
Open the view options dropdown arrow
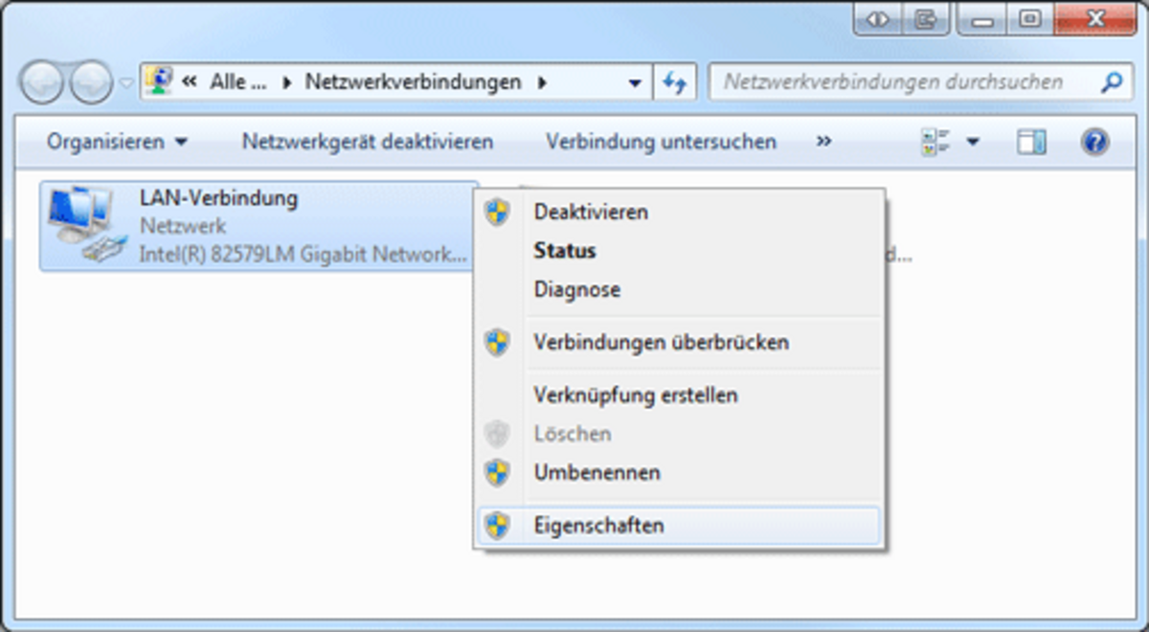point(973,143)
